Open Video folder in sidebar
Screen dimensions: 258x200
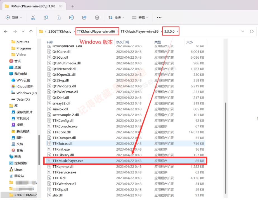(x=21, y=54)
